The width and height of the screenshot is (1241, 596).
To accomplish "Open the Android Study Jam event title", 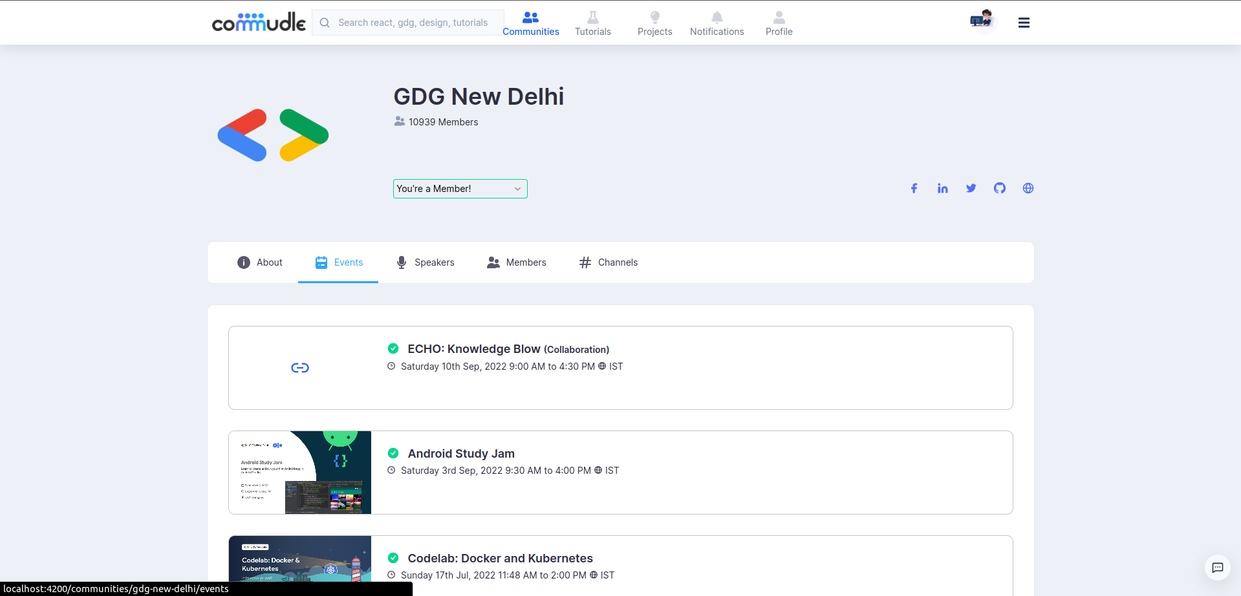I will click(461, 454).
